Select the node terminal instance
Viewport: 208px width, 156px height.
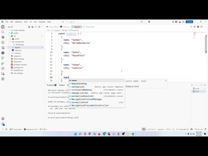tap(199, 88)
